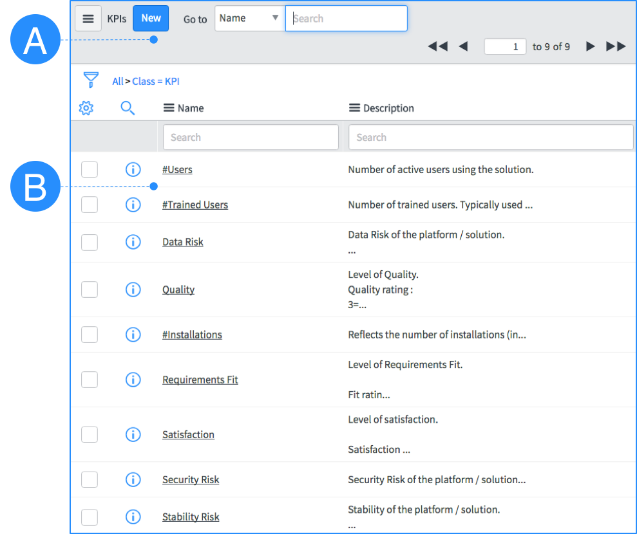Go to next page arrow
This screenshot has height=534, width=637.
(591, 46)
